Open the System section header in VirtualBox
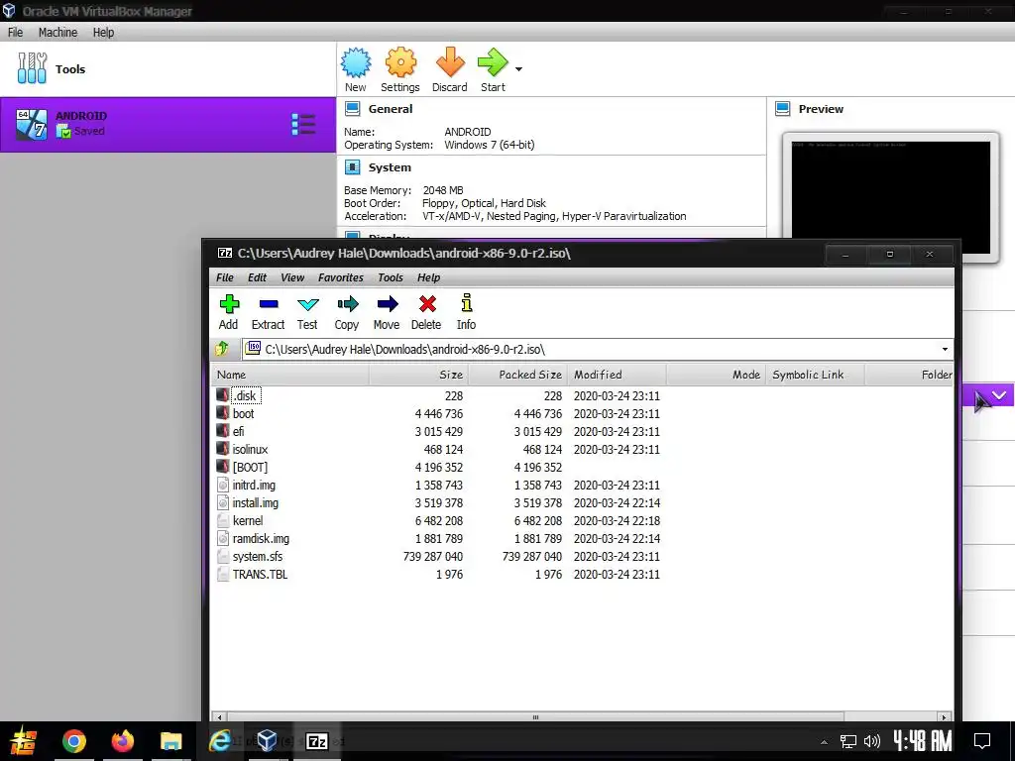1015x761 pixels. (390, 166)
